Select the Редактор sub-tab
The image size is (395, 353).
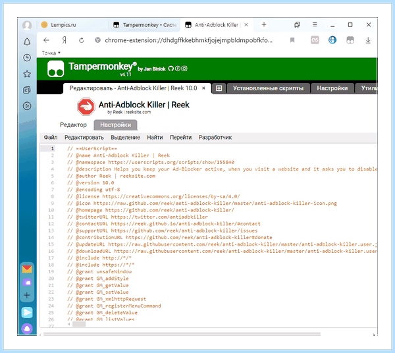click(73, 125)
